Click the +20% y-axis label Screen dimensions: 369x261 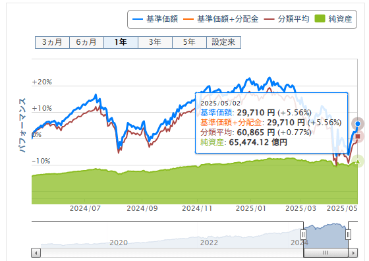(42, 82)
